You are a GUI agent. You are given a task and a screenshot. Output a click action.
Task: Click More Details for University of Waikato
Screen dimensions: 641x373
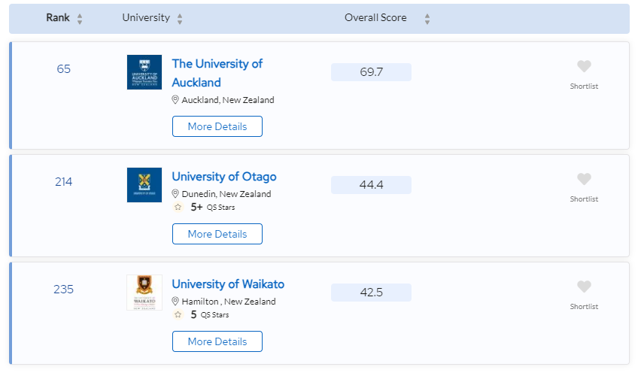(x=217, y=341)
